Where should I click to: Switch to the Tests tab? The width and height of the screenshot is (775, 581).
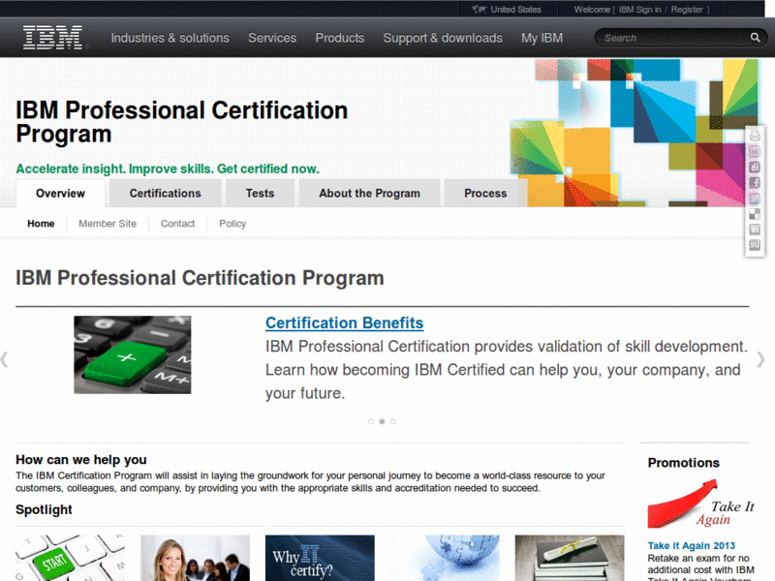(x=260, y=193)
